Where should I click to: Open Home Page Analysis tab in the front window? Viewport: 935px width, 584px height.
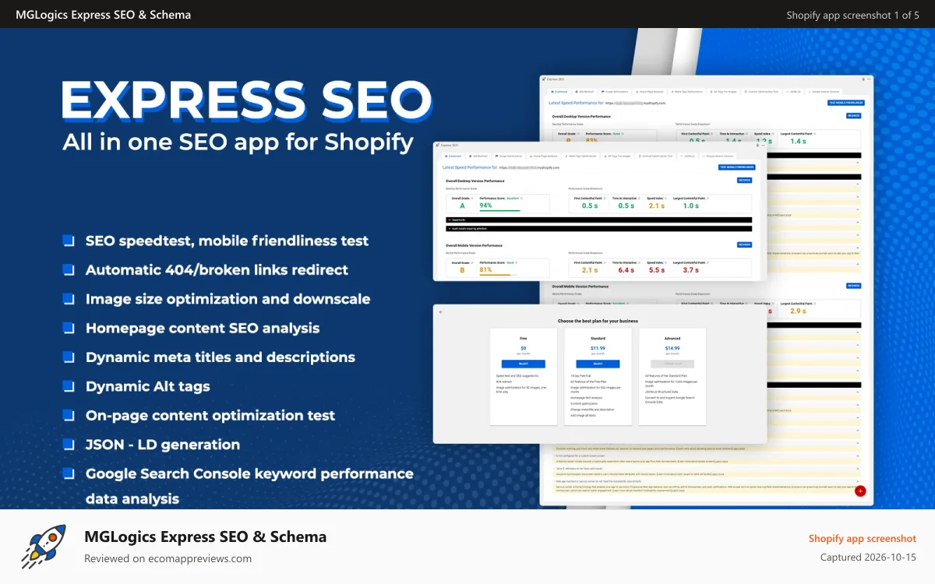[x=544, y=157]
